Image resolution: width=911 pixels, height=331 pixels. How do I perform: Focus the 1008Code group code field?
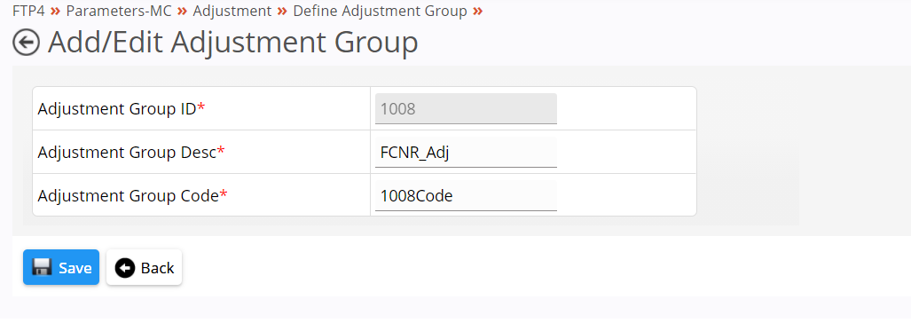coord(466,196)
